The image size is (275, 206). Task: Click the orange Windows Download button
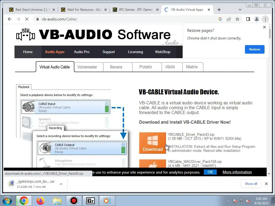[x=153, y=143]
